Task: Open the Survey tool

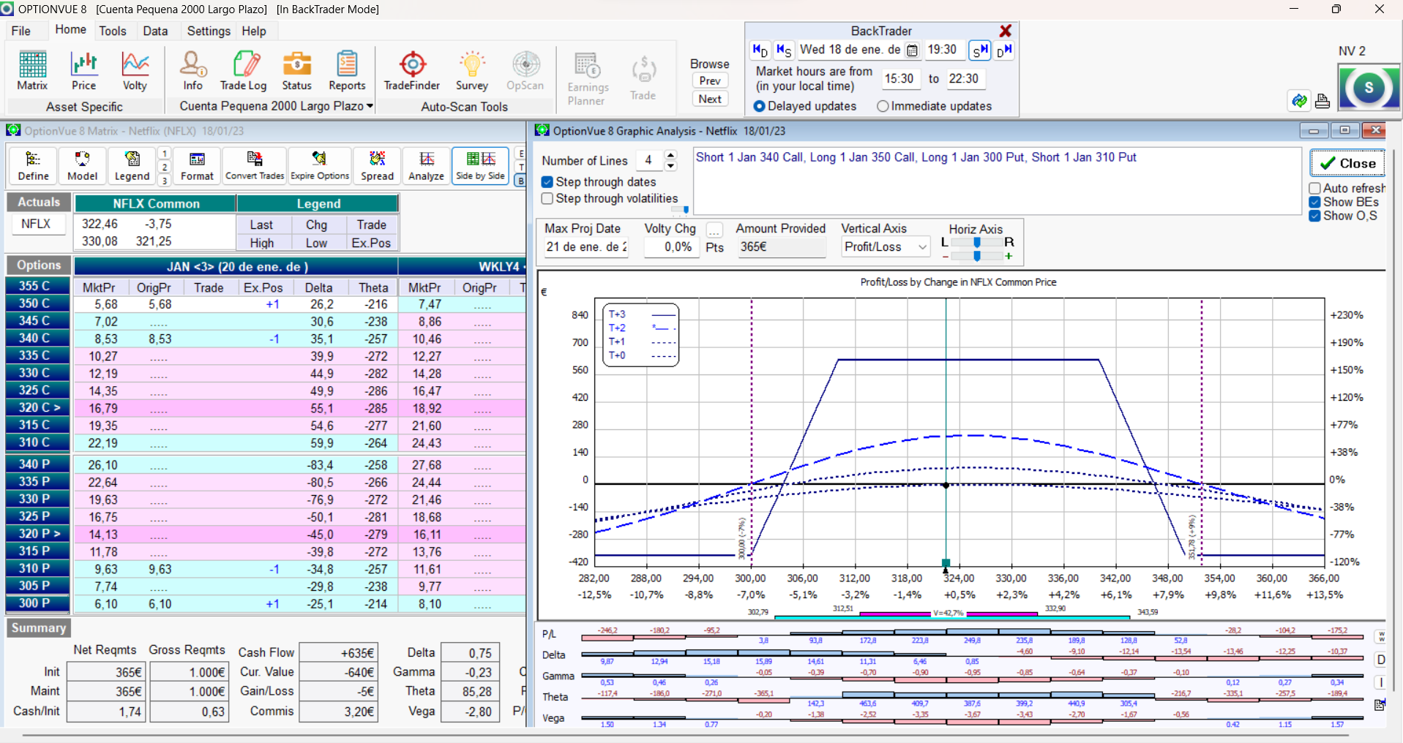Action: point(472,71)
